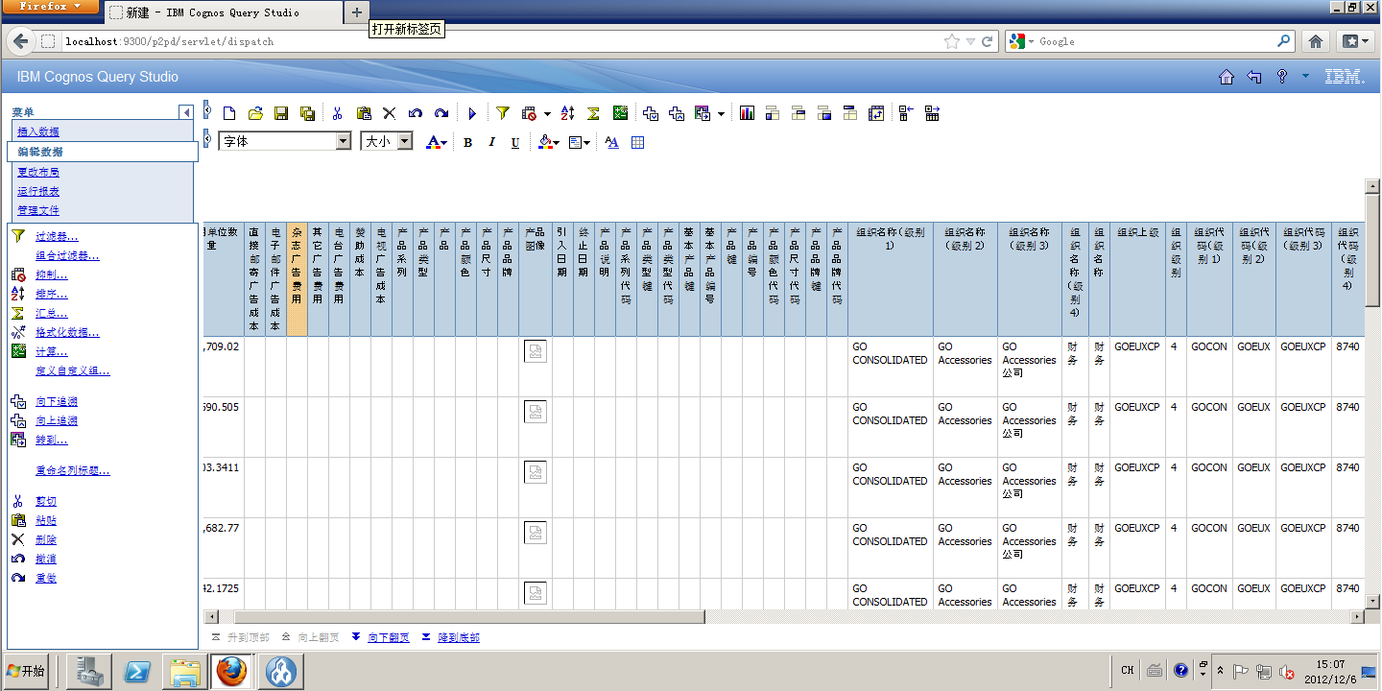1382x691 pixels.
Task: Open a new browser tab with plus button
Action: (x=357, y=12)
